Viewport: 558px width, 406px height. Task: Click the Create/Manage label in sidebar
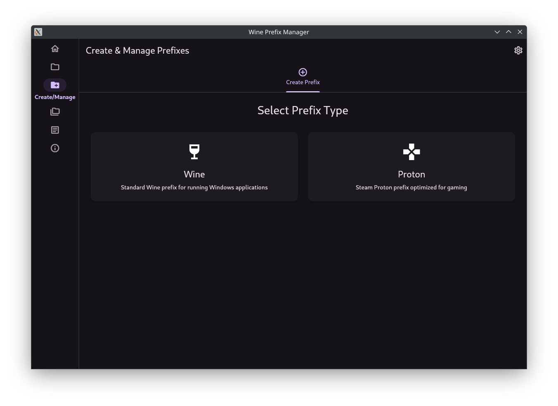55,97
